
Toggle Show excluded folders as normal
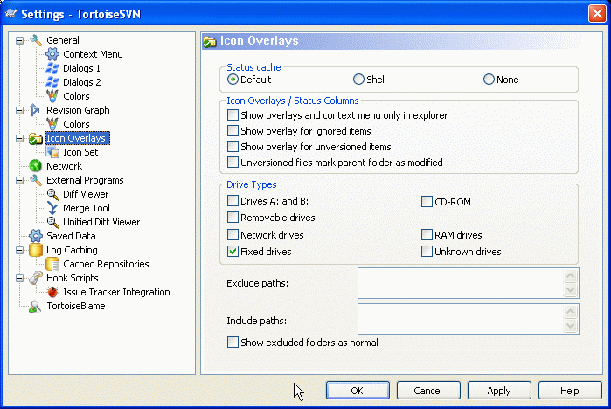point(233,342)
